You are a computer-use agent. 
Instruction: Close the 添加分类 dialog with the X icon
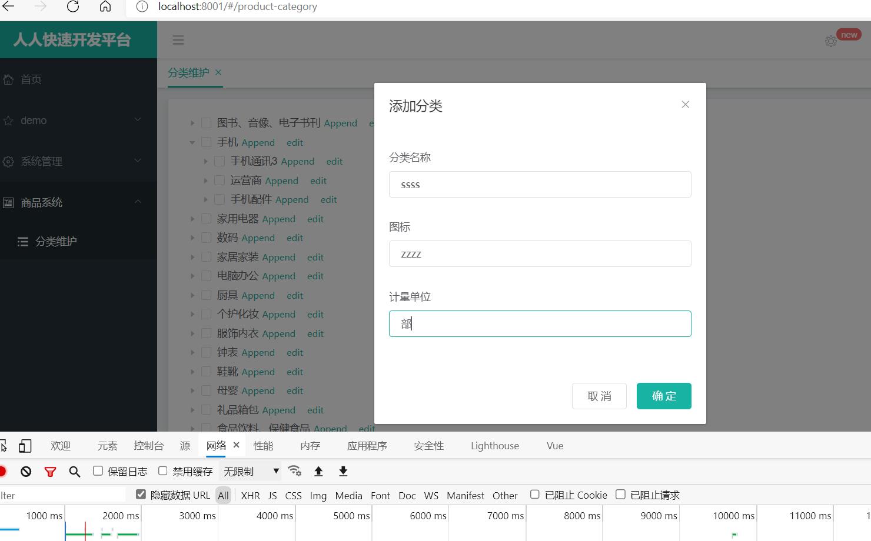685,104
